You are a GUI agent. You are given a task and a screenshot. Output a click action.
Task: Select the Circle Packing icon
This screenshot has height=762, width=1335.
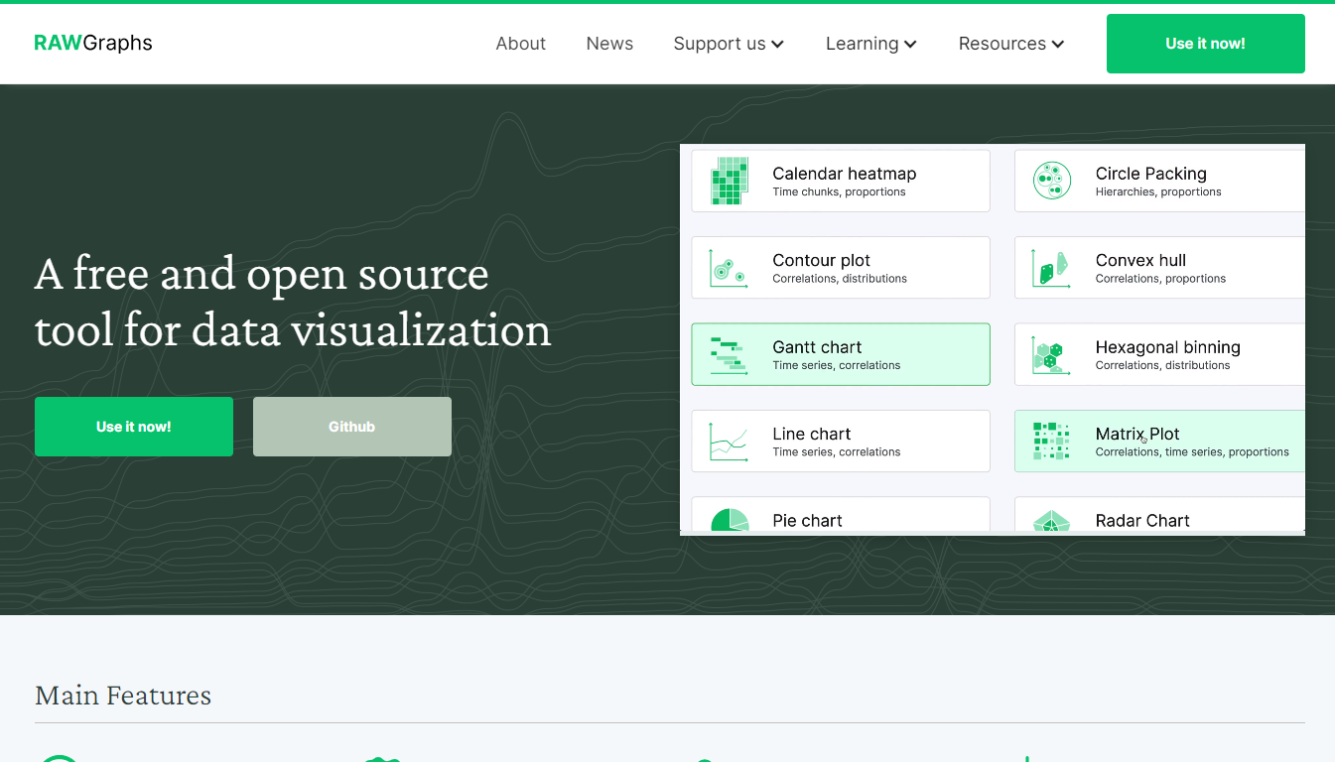(x=1052, y=181)
